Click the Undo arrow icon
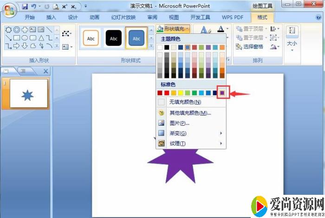 point(33,6)
